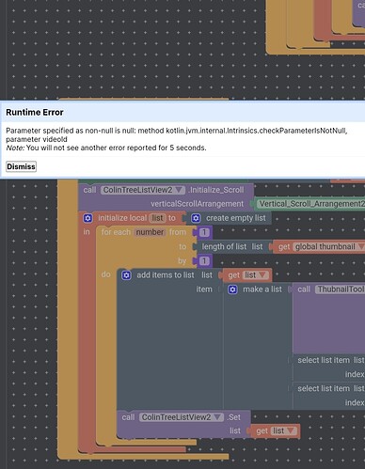Click the Runtime Error title bar
Screen dimensions: 365x469
182,112
